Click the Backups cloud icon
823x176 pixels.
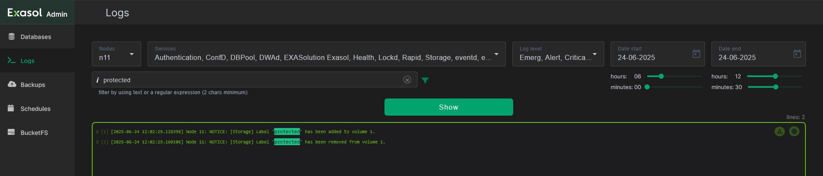pyautogui.click(x=12, y=84)
